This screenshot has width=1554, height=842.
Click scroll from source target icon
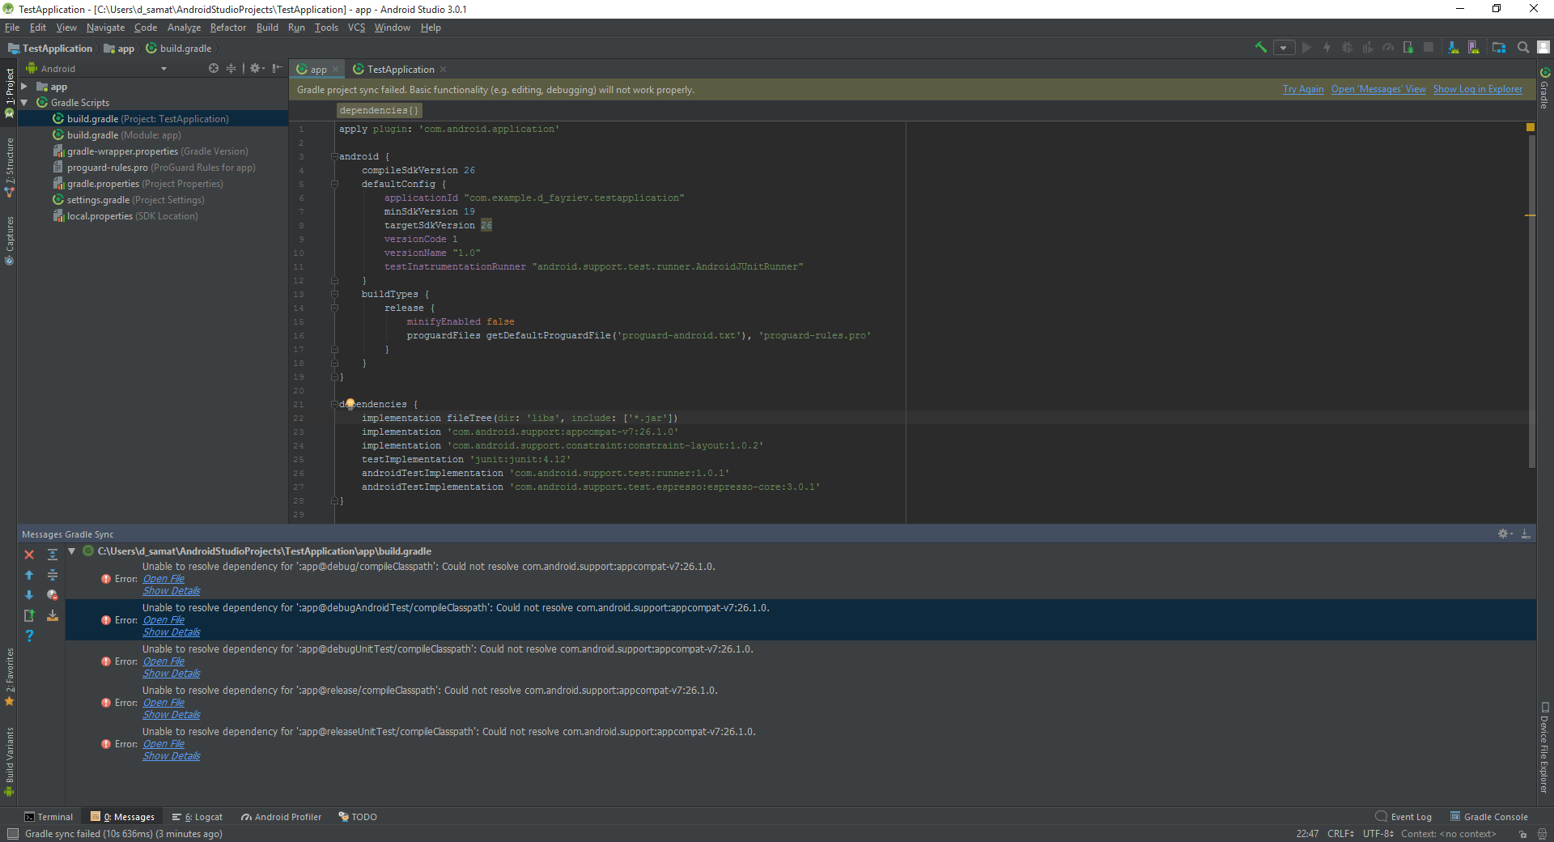[214, 69]
